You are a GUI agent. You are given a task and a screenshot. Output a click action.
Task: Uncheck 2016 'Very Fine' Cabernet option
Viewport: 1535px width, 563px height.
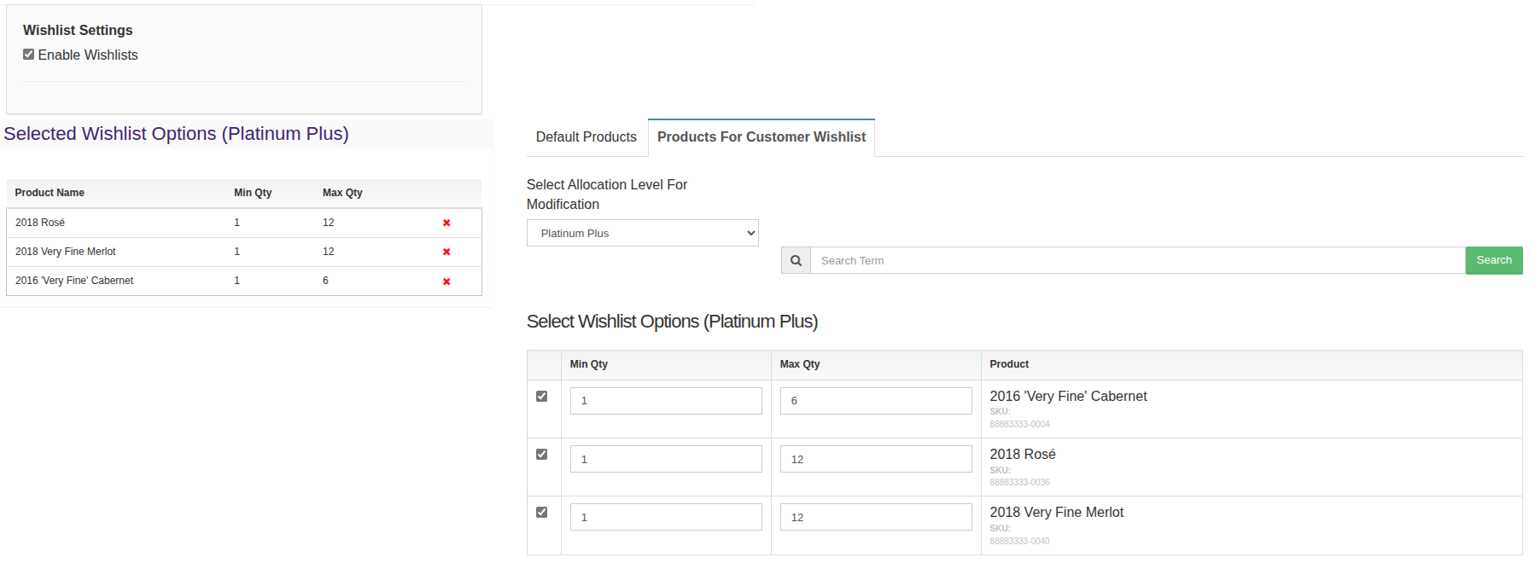pos(542,397)
